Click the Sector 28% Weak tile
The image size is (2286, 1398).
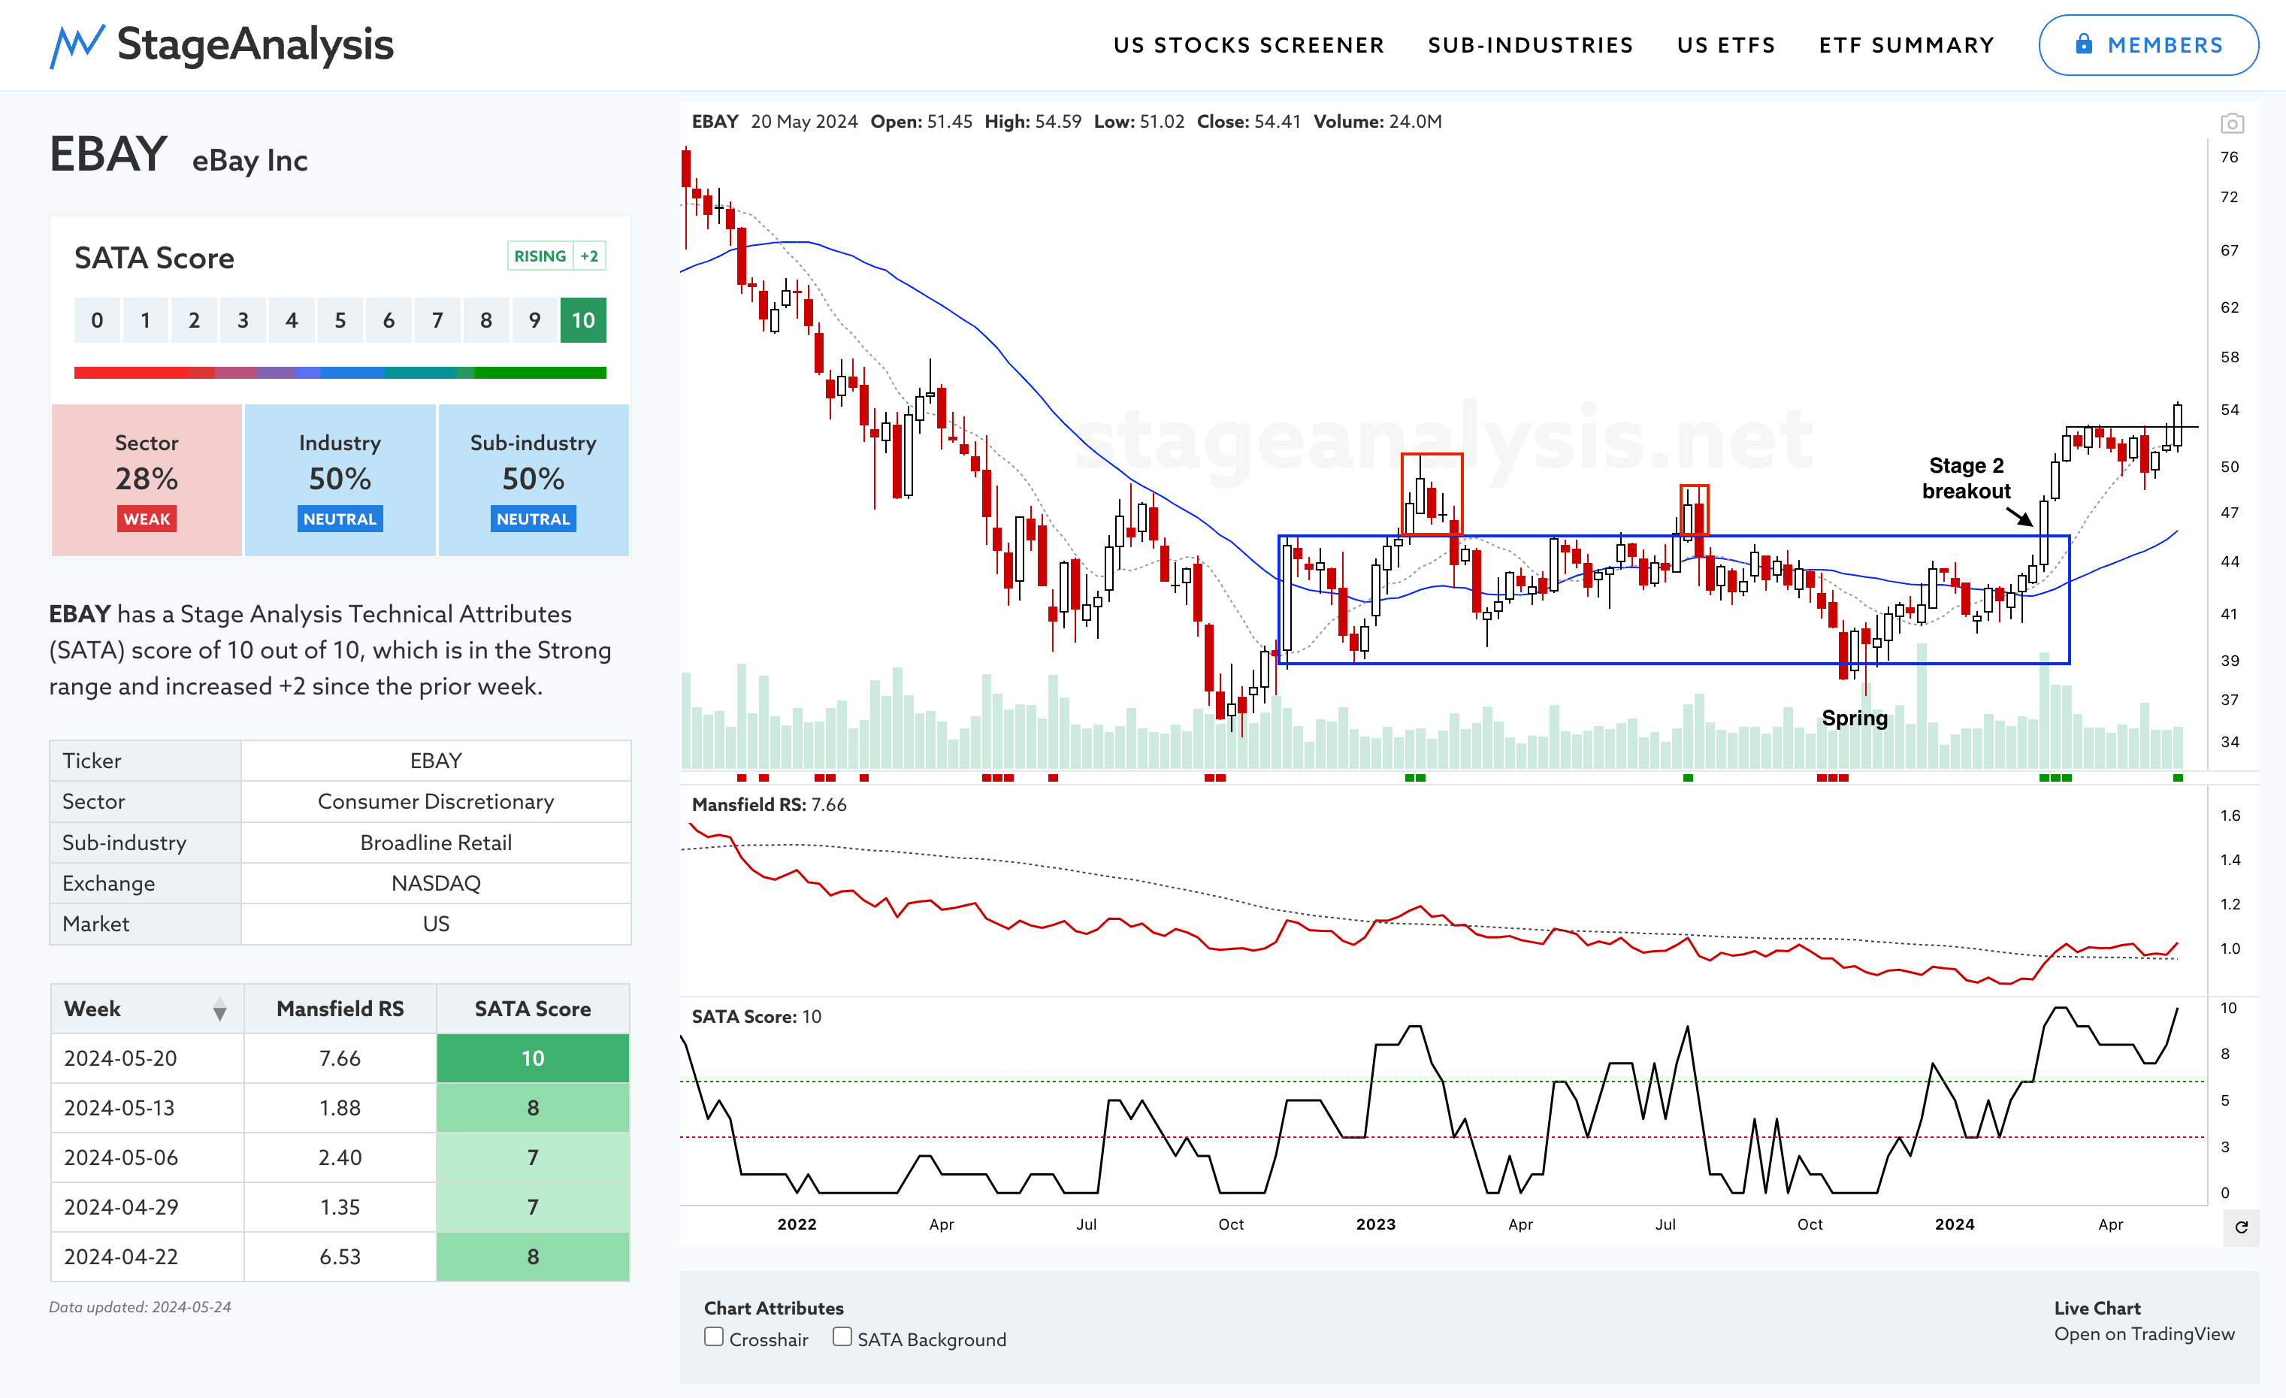coord(147,480)
